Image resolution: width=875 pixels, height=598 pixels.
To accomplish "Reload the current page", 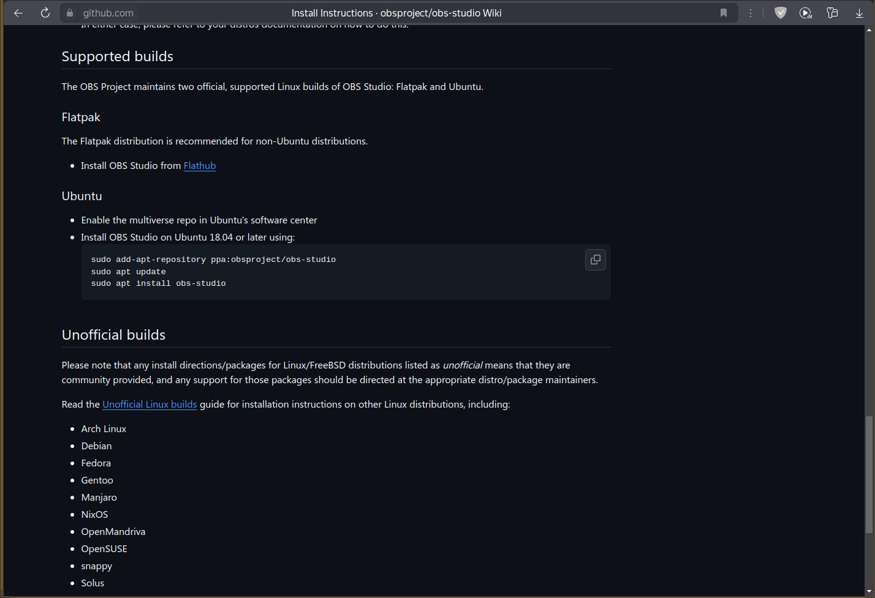I will [x=45, y=13].
